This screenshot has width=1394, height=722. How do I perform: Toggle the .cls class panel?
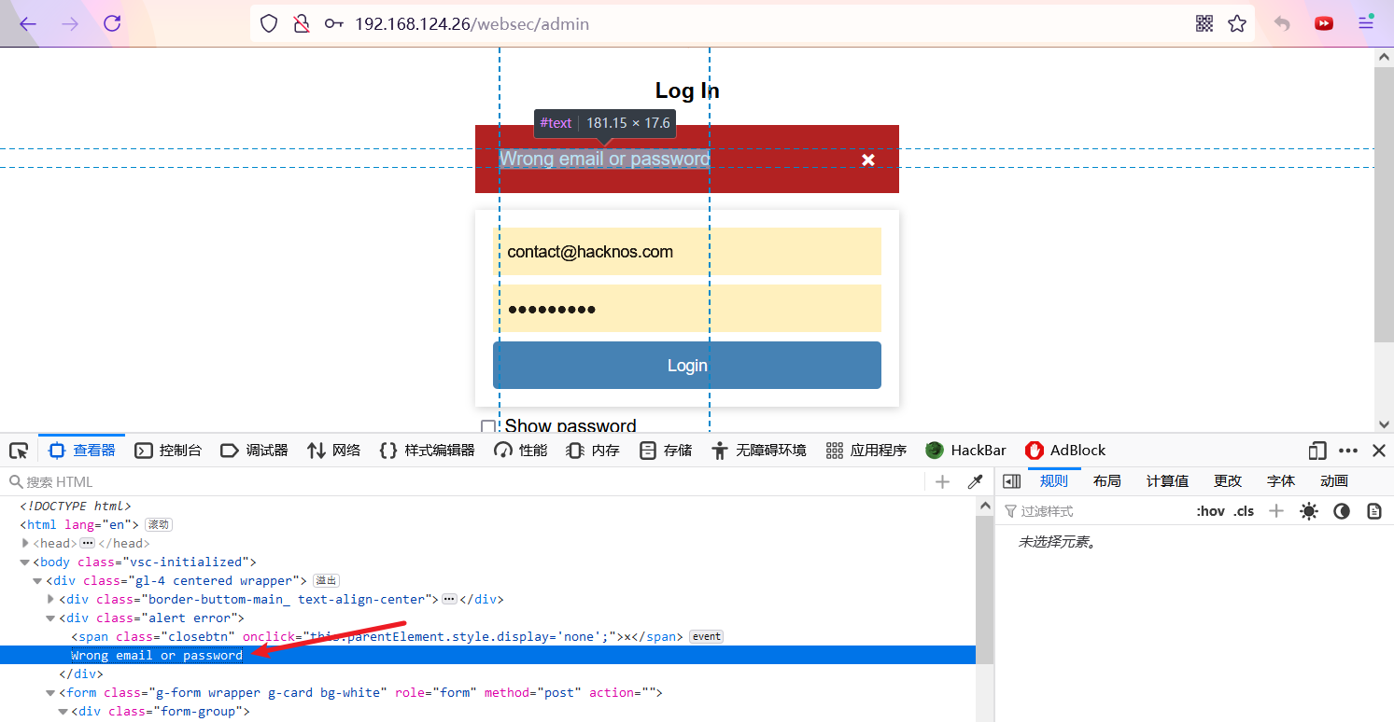[x=1244, y=511]
